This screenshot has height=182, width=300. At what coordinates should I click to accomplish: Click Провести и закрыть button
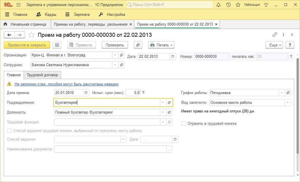point(27,45)
